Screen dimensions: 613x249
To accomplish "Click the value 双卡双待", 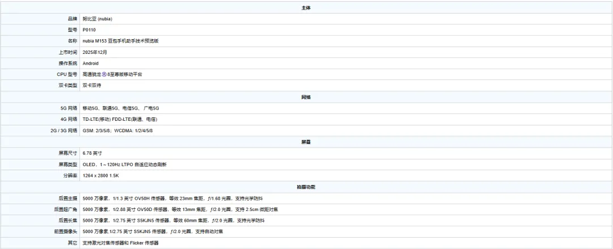I will [x=92, y=85].
